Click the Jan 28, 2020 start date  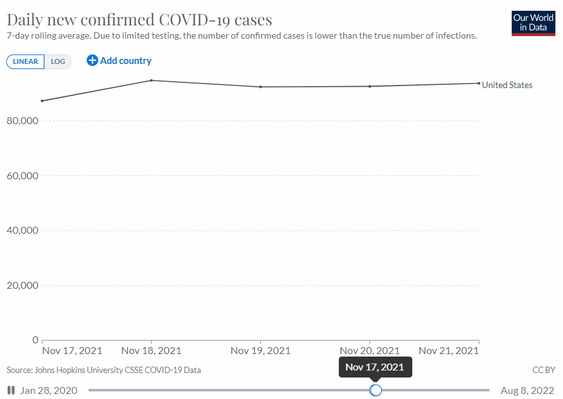point(49,390)
